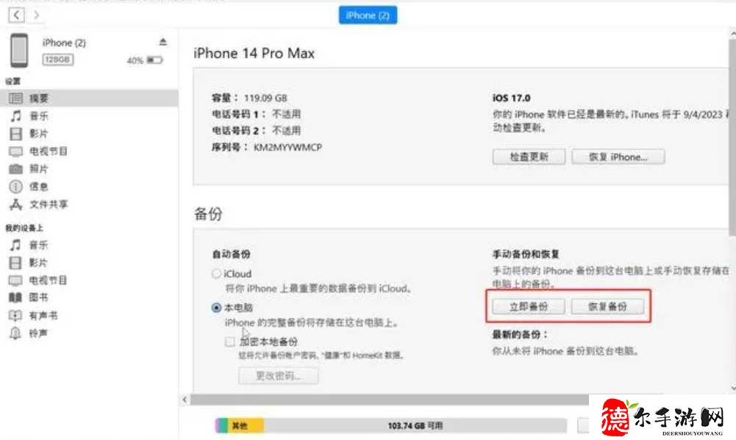736x440 pixels.
Task: Click the vertical scrollbar down arrow
Action: tap(733, 388)
